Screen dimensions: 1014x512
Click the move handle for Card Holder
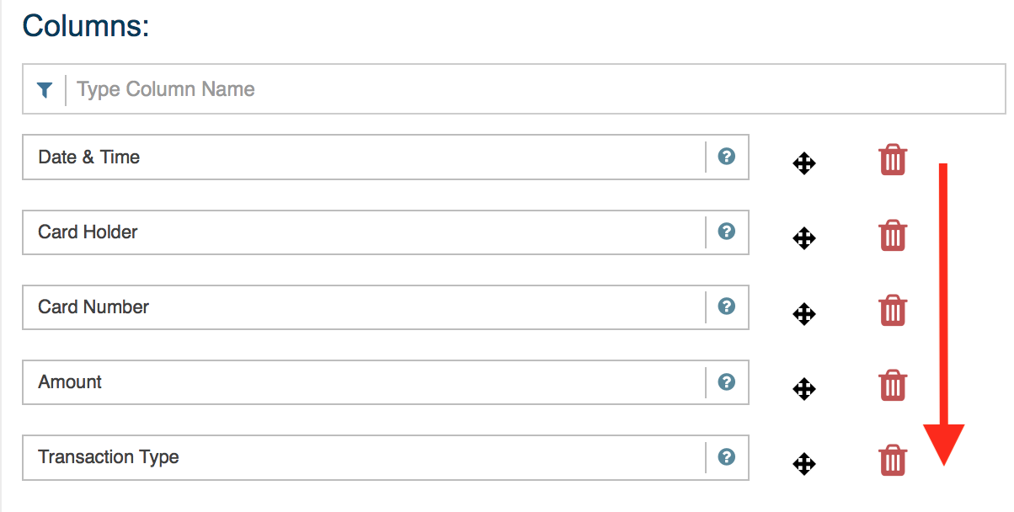(x=804, y=238)
